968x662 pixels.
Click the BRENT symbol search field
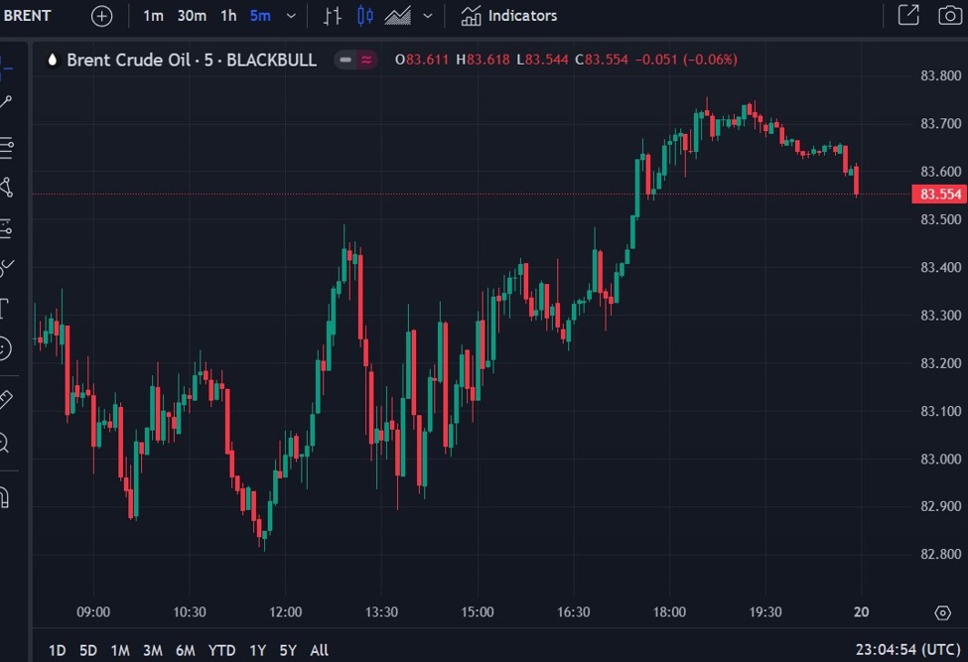point(30,16)
